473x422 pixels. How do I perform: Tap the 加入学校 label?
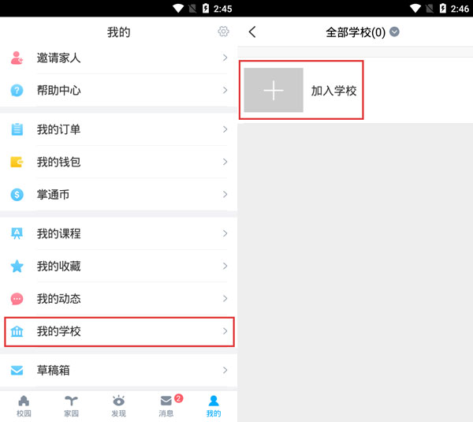tap(333, 91)
